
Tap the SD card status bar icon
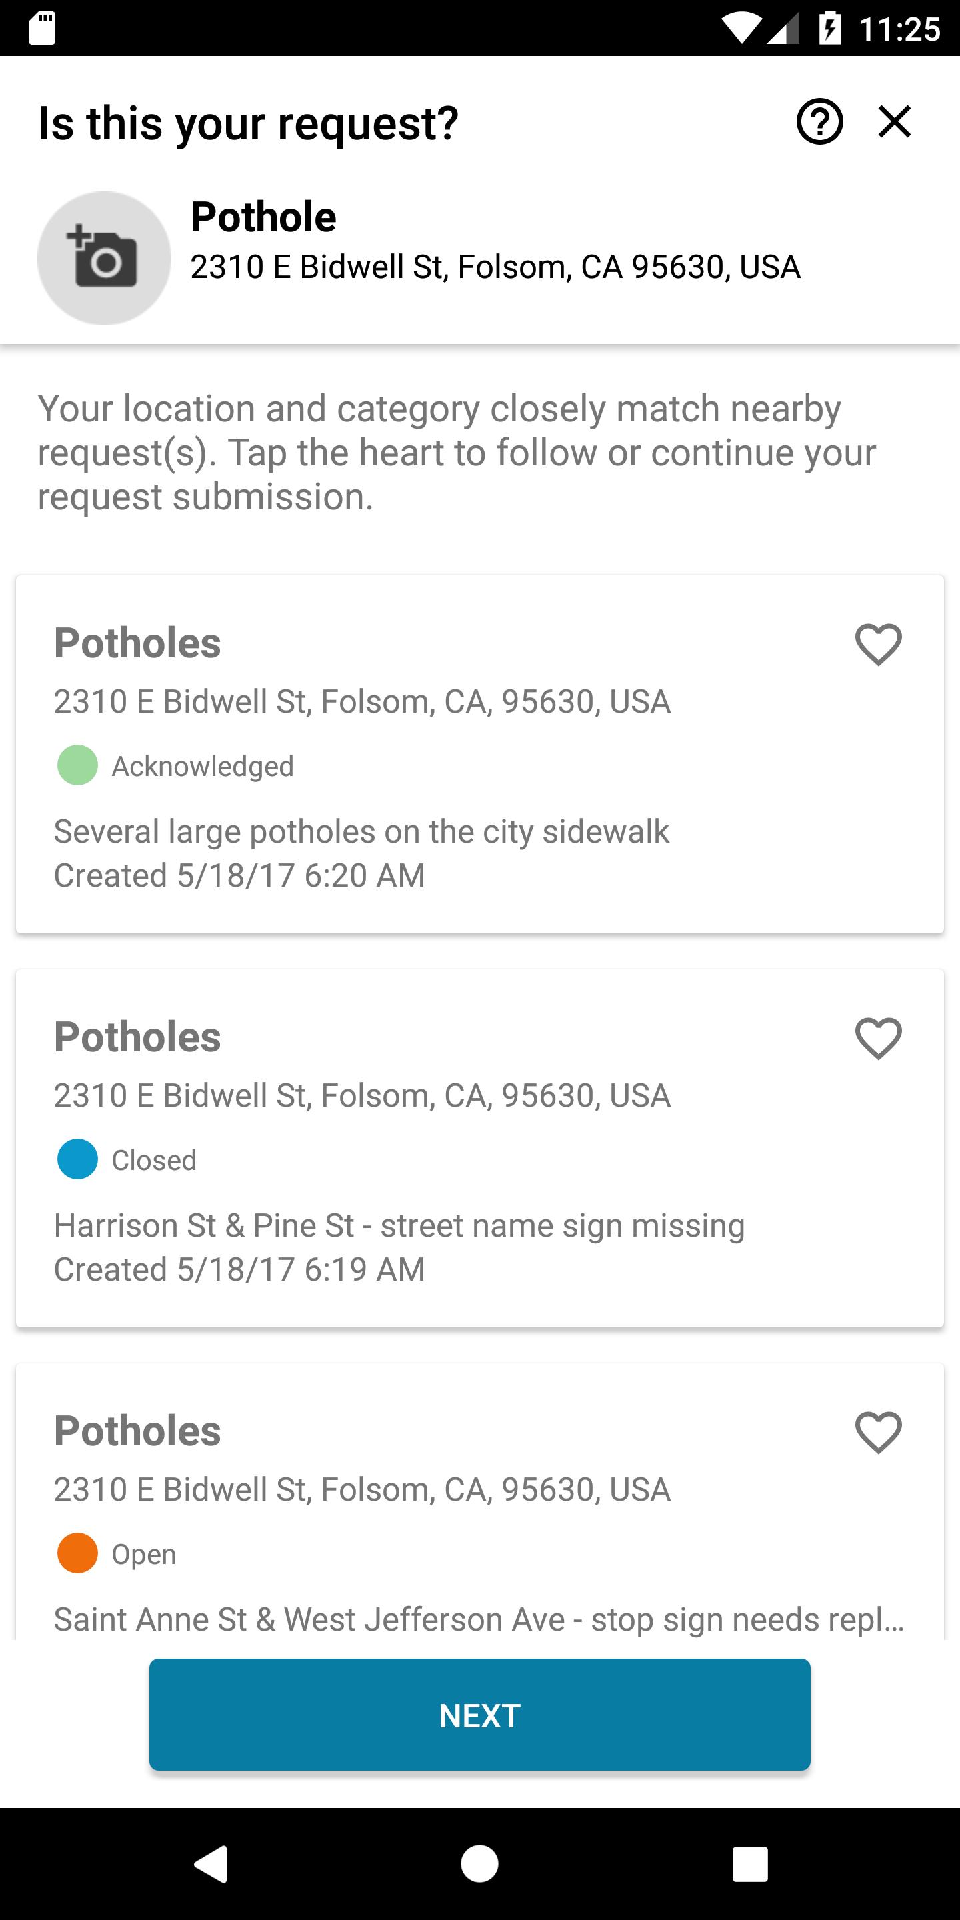click(42, 28)
